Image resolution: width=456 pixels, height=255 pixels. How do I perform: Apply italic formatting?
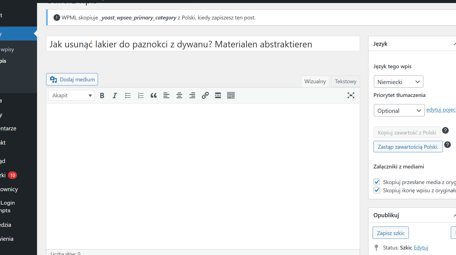(115, 96)
